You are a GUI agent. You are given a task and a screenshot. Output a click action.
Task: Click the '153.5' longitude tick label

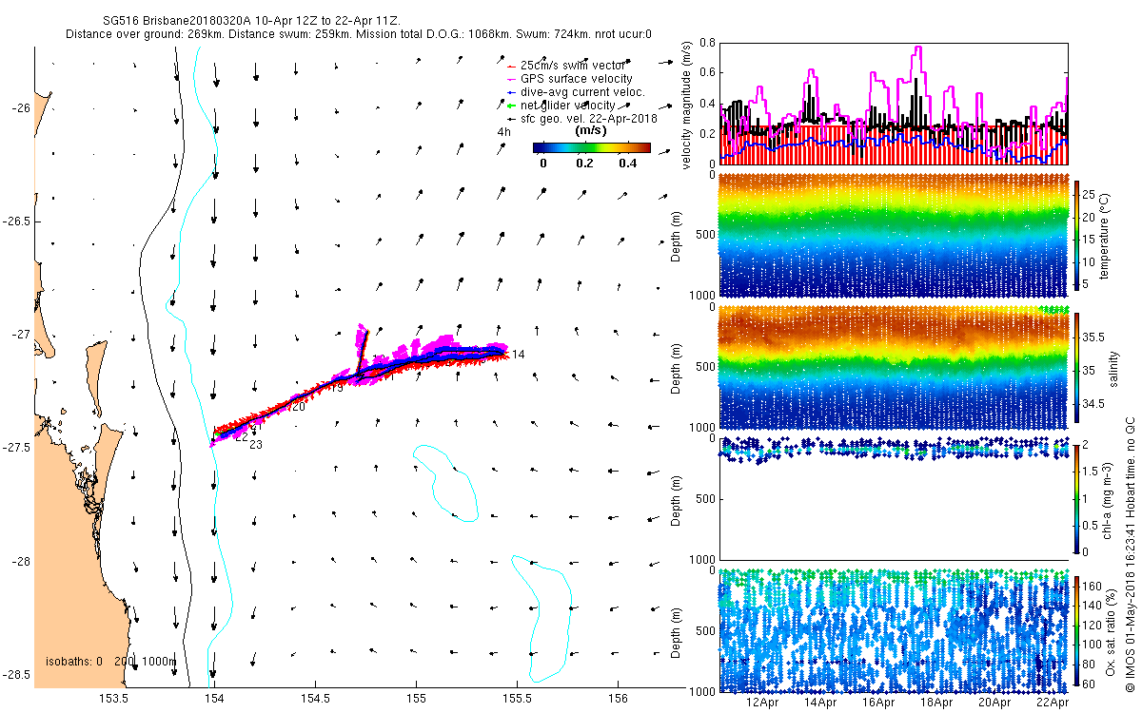click(x=113, y=700)
